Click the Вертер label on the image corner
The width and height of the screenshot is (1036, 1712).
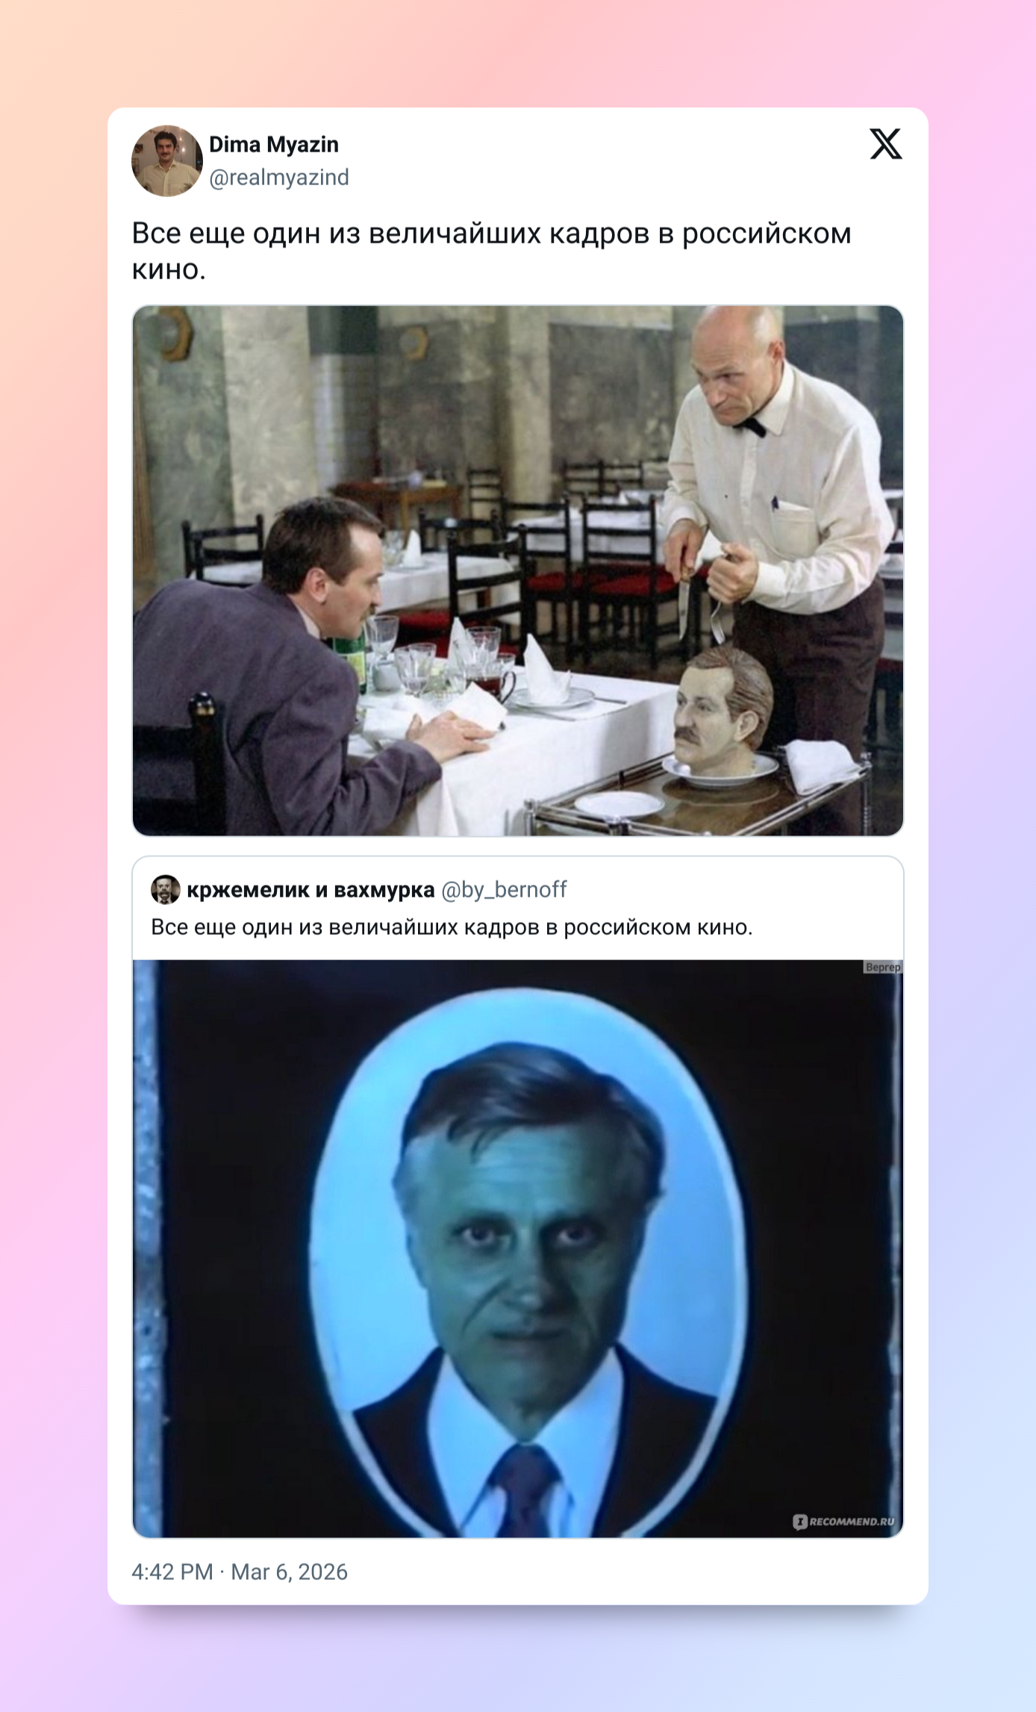coord(883,967)
